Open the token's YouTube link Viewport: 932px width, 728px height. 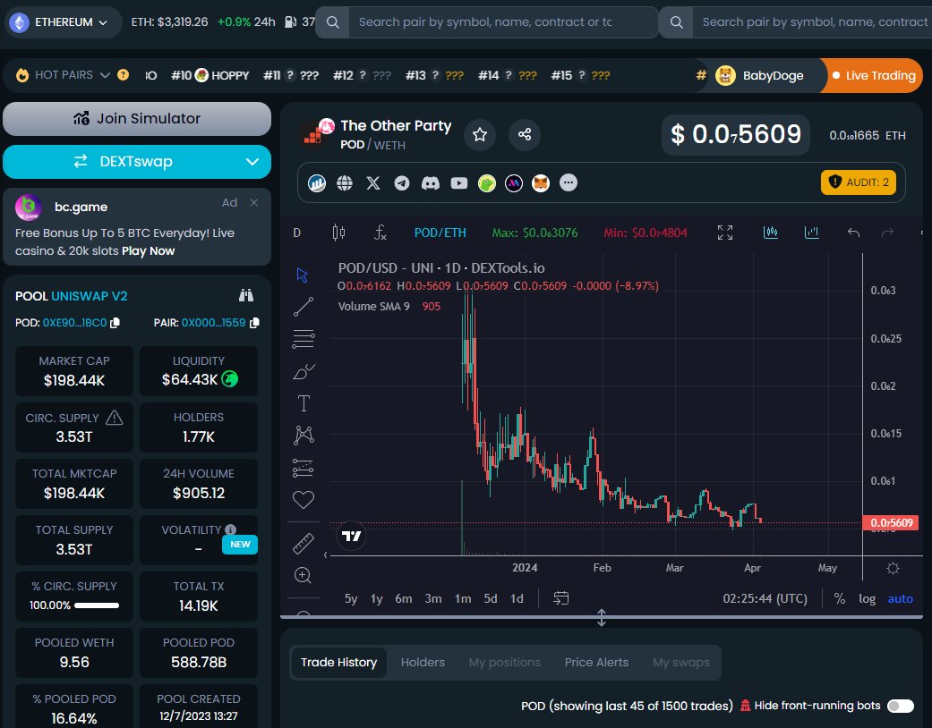click(459, 182)
